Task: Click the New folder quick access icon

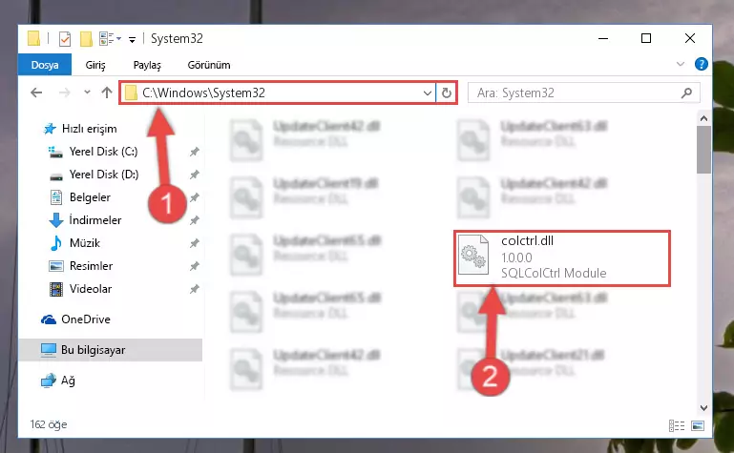Action: 86,39
